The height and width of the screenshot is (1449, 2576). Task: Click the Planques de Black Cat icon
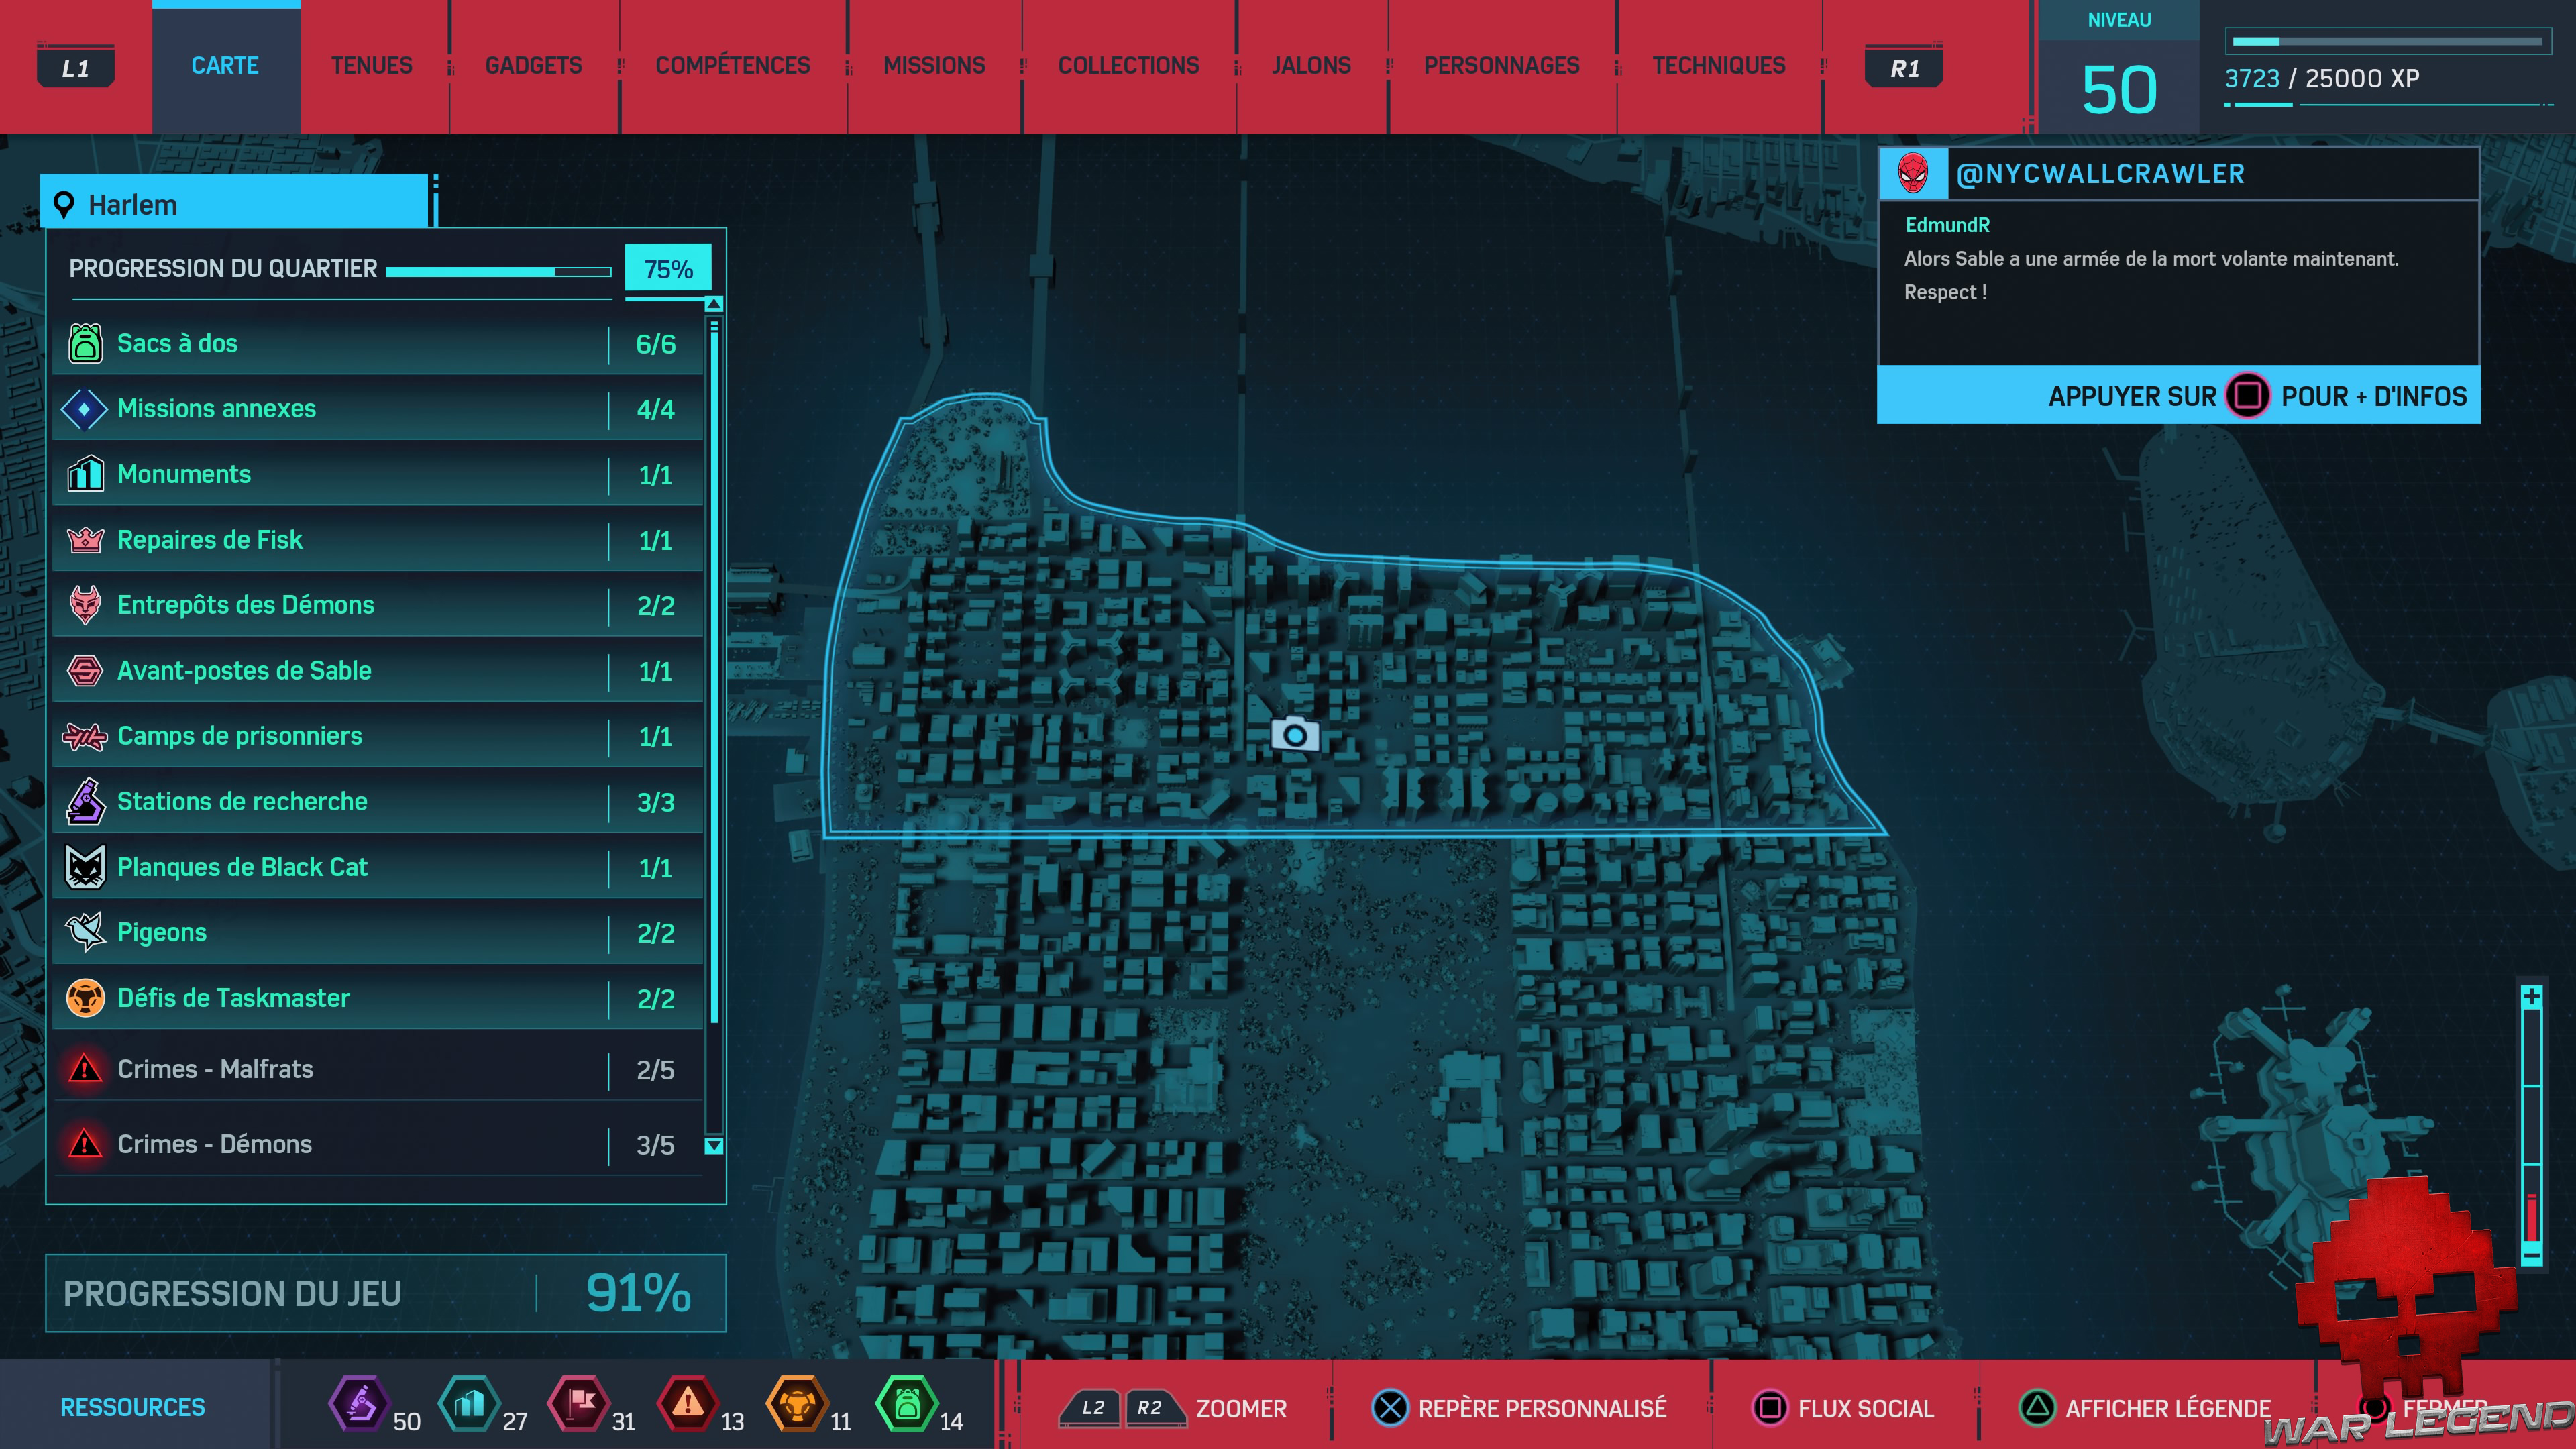[85, 867]
